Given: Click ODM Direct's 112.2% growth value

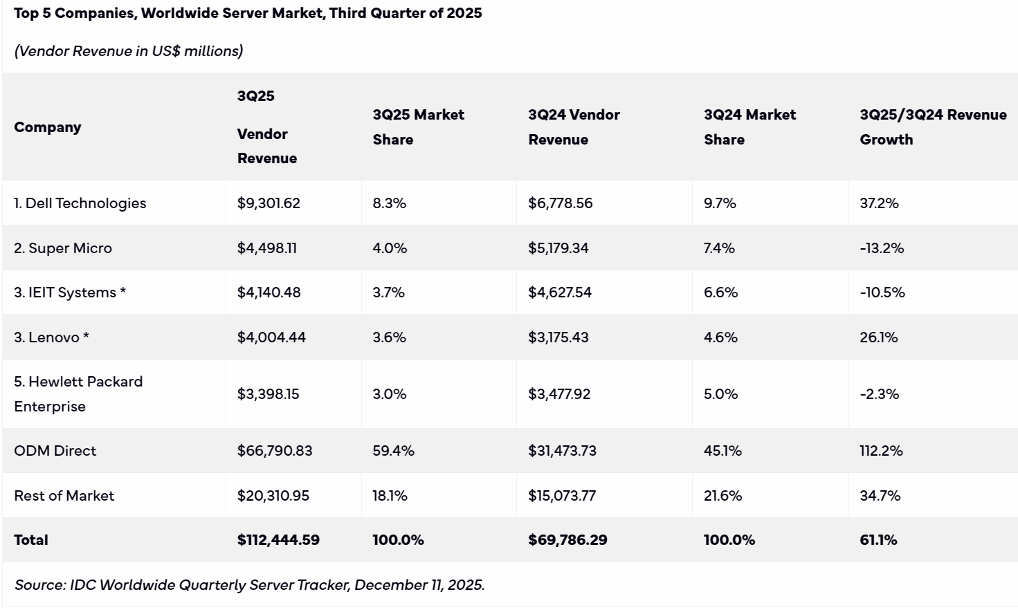Looking at the screenshot, I should (881, 451).
